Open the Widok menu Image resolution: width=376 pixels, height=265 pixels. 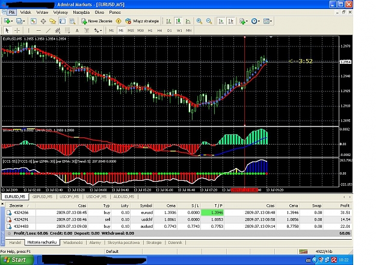click(26, 12)
